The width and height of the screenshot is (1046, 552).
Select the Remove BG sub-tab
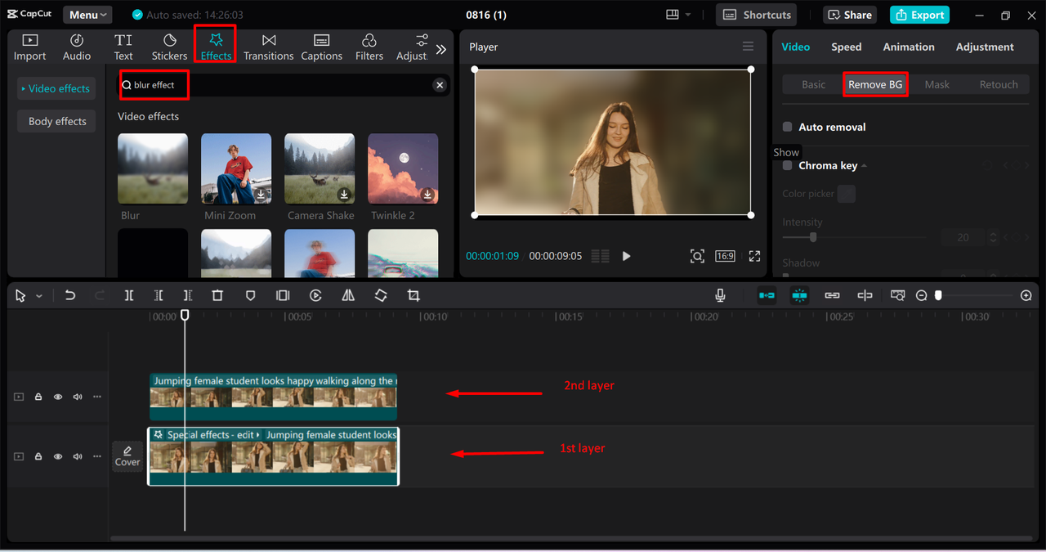tap(875, 84)
